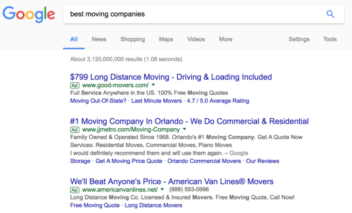Click Services: Residential Moves, Commercial Moves line
The width and height of the screenshot is (352, 213).
point(151,145)
